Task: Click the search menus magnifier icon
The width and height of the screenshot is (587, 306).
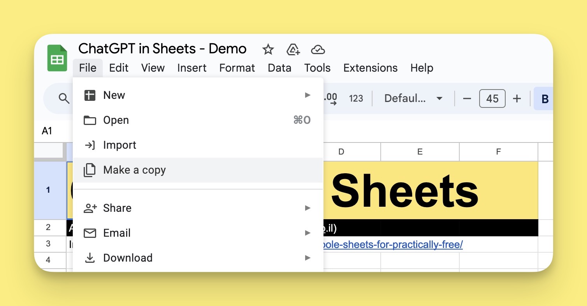Action: click(x=64, y=98)
